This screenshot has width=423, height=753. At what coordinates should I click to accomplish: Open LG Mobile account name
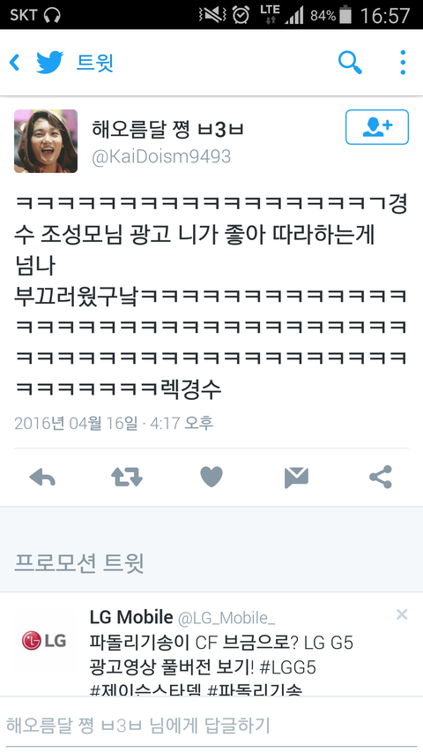tap(131, 617)
